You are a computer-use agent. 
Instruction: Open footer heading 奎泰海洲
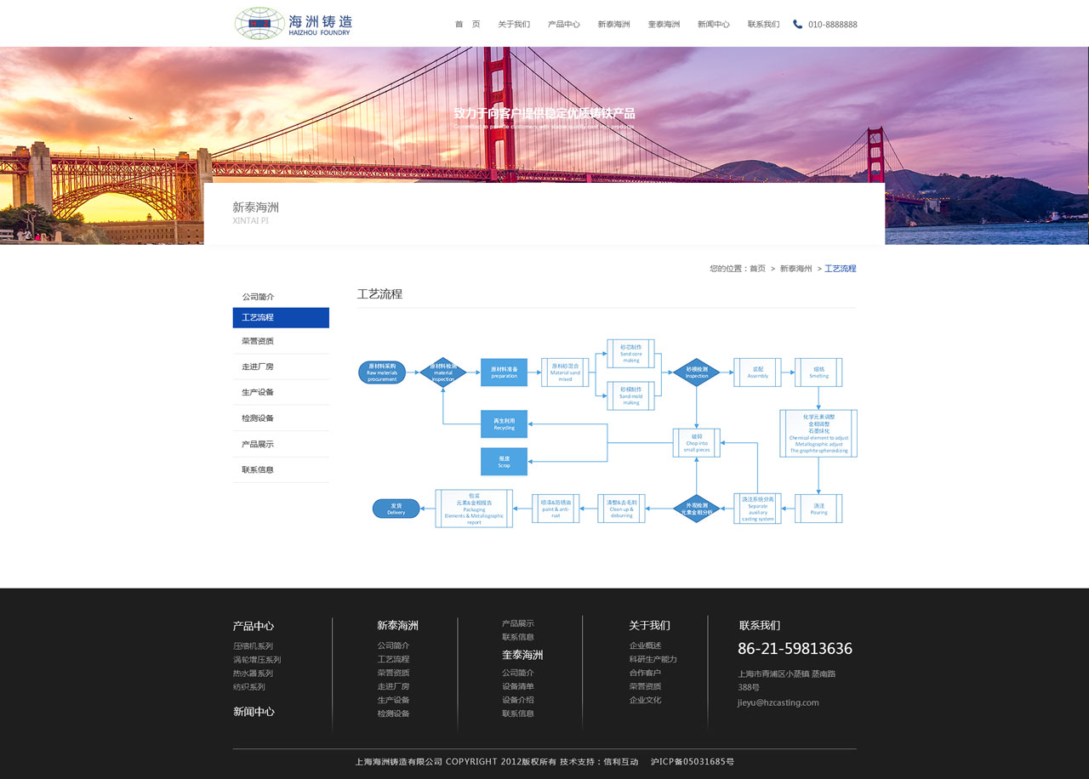(522, 656)
